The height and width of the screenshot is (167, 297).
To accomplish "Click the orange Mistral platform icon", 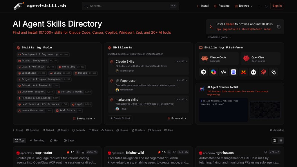I will 244,72.
